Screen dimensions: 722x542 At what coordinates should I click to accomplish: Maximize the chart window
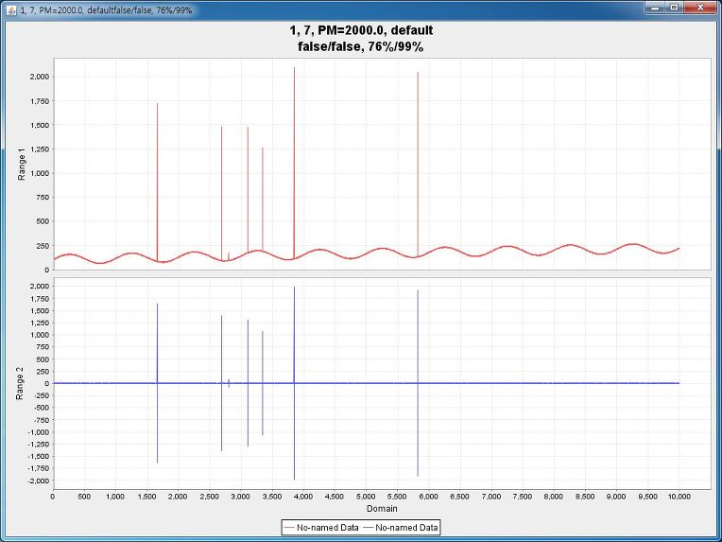point(674,8)
